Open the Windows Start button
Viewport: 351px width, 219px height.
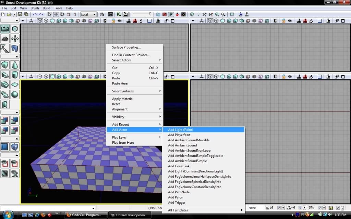coord(8,215)
